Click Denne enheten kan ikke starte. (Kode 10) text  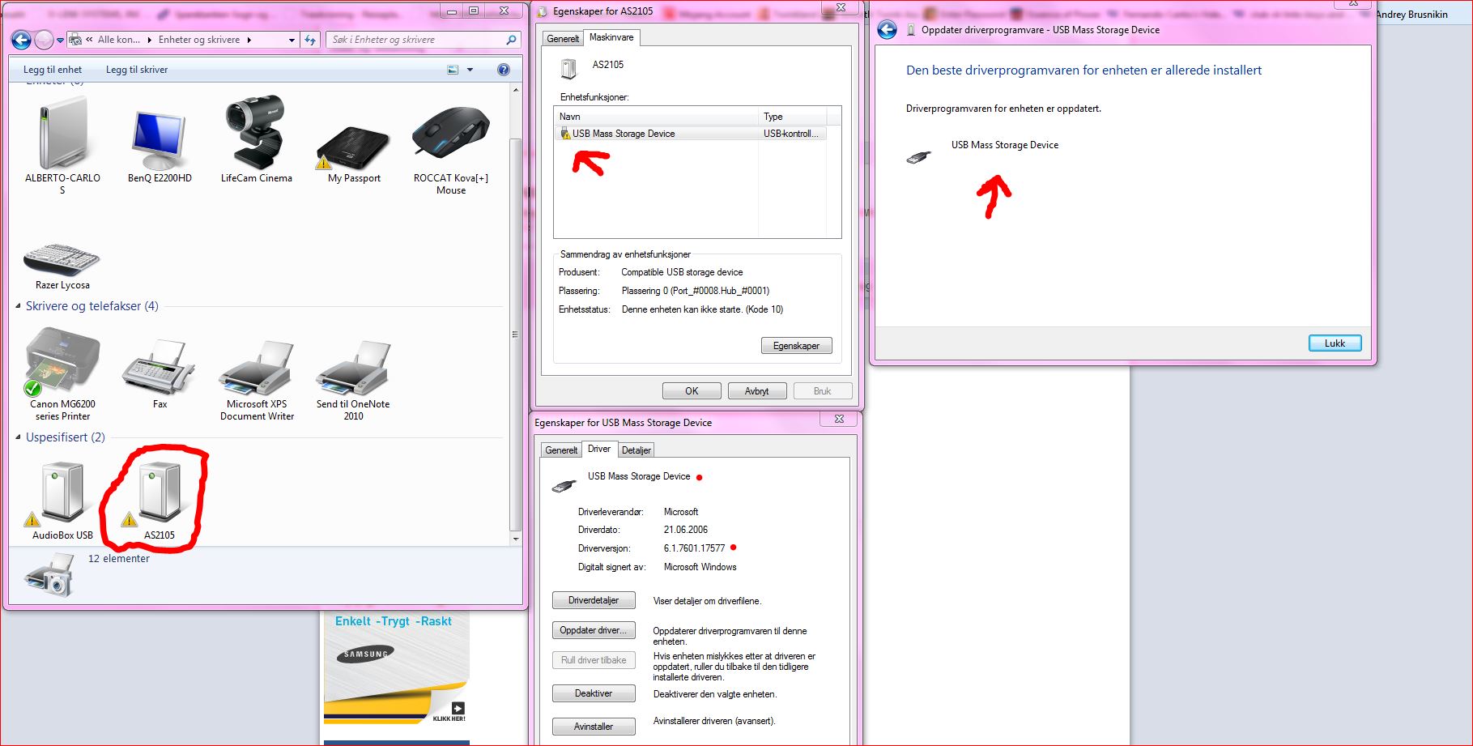(702, 309)
